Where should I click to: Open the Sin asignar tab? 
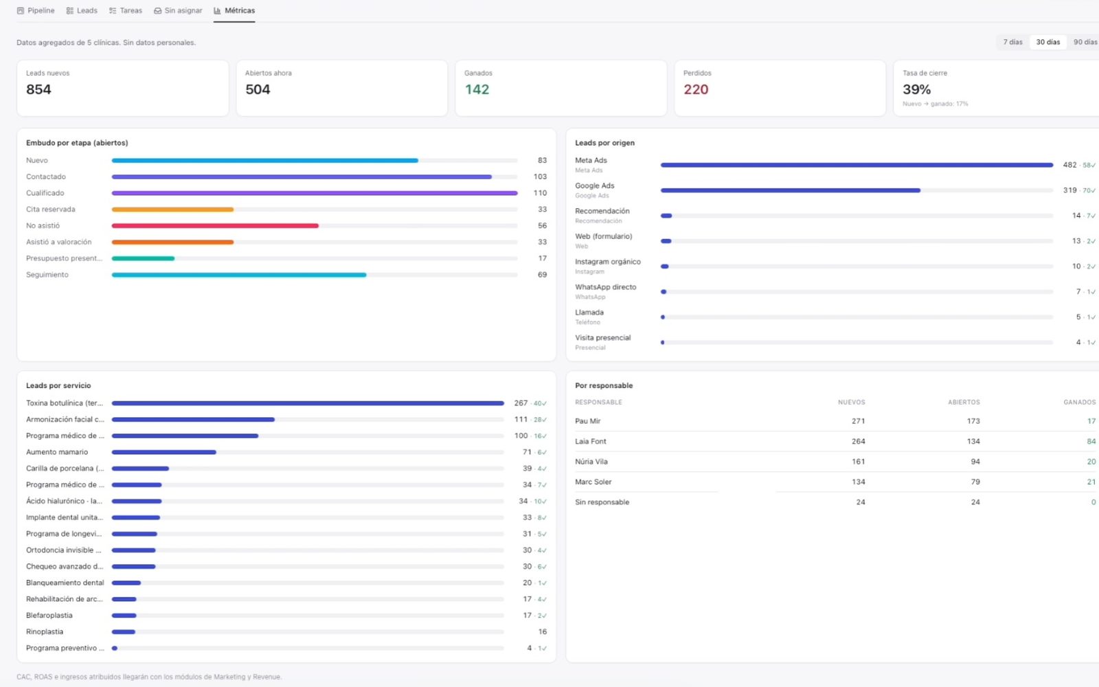(x=178, y=11)
